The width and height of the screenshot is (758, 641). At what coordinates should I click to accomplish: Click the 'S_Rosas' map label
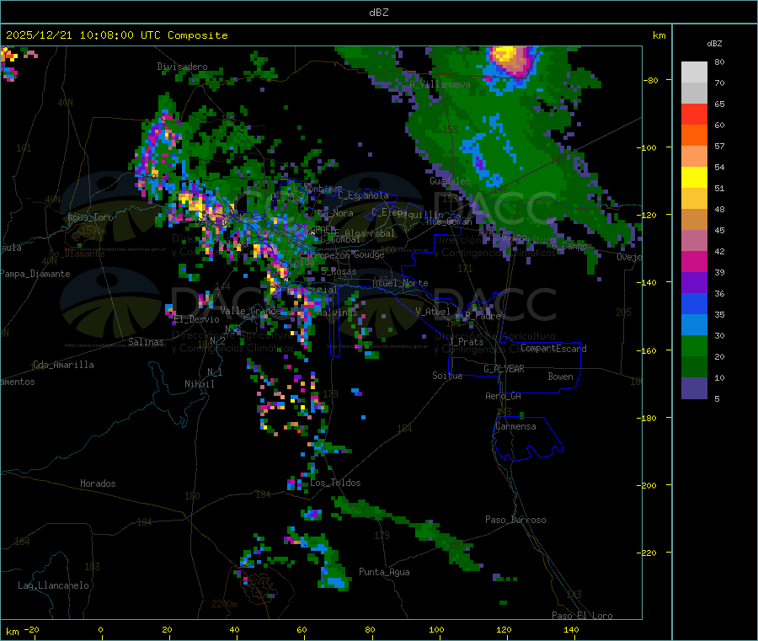(339, 272)
